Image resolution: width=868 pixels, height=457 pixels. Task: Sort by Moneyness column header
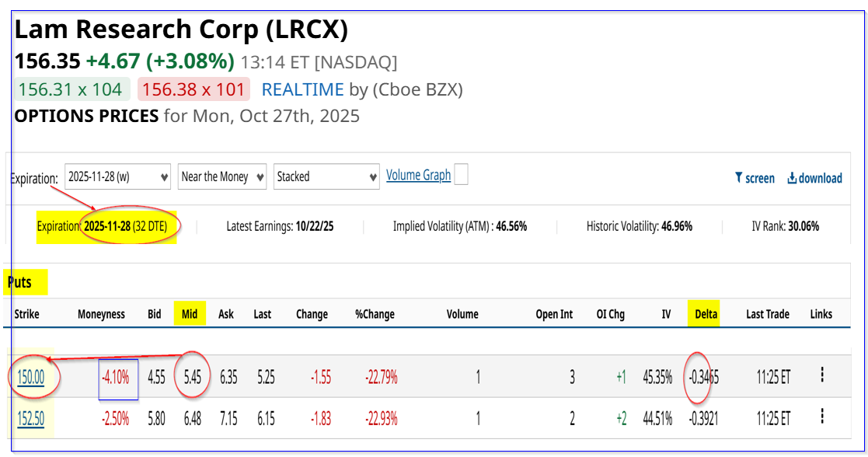[101, 314]
